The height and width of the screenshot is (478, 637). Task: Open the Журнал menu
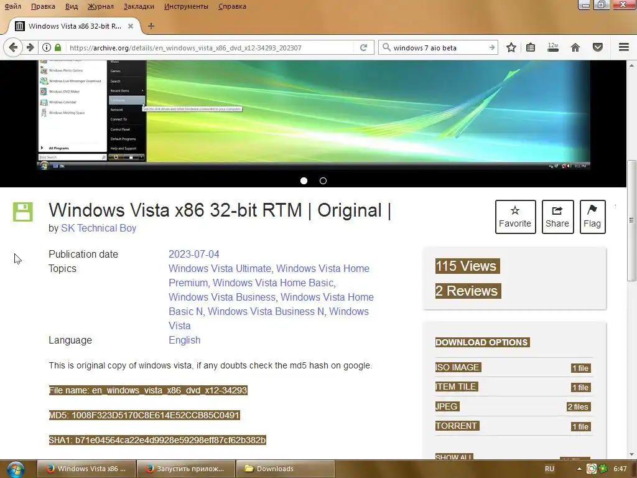point(100,6)
